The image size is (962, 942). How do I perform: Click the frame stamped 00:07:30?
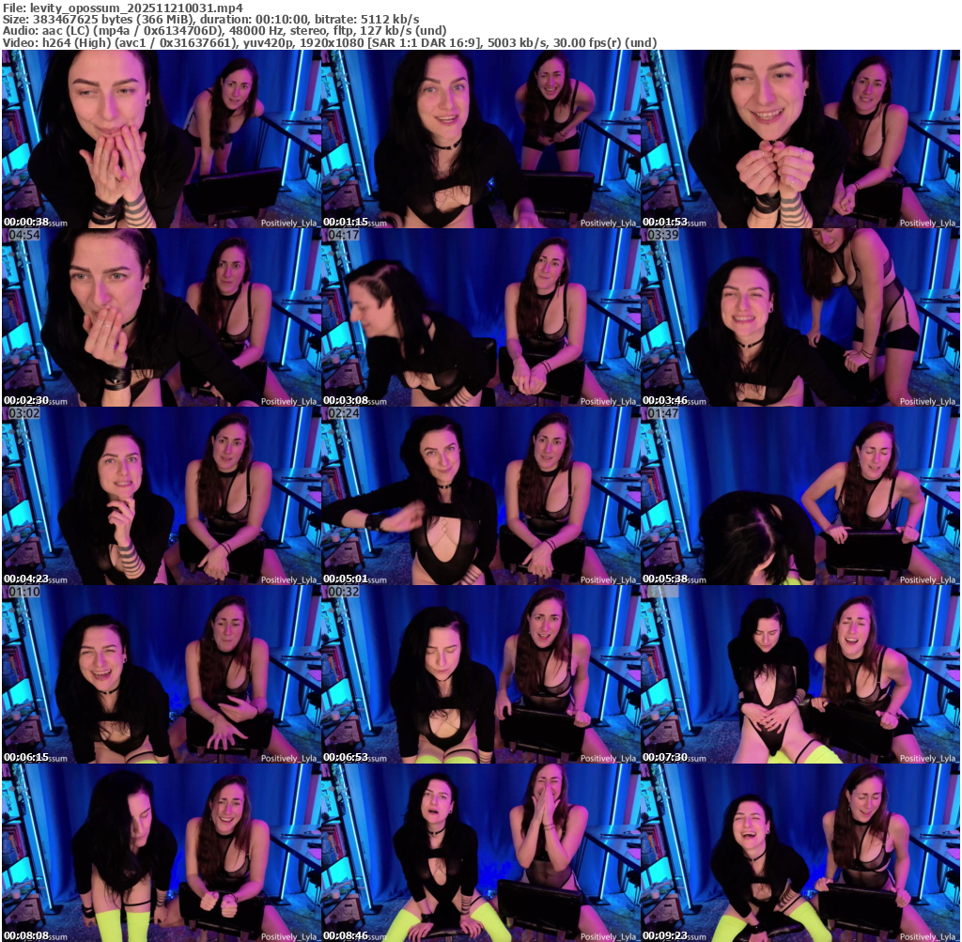pyautogui.click(x=799, y=674)
